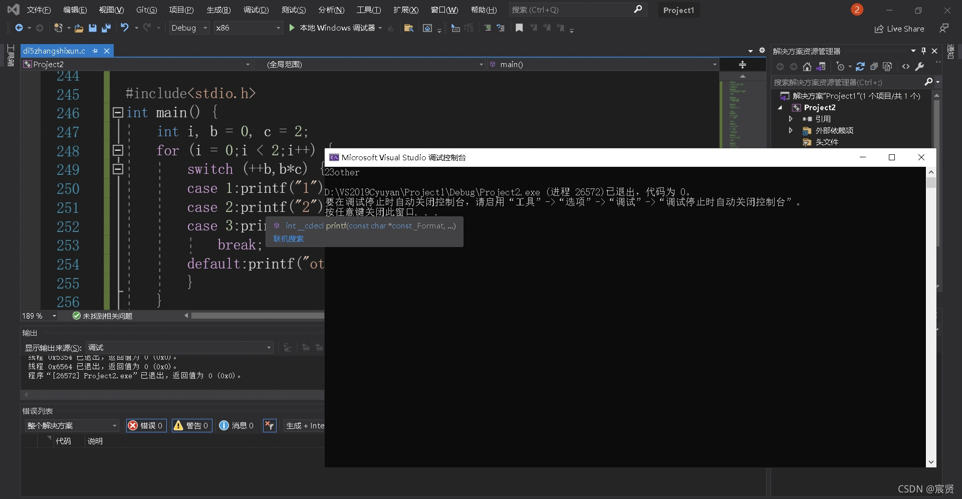Click the split editor window handle
Viewport: 962px width, 499px height.
(743, 65)
